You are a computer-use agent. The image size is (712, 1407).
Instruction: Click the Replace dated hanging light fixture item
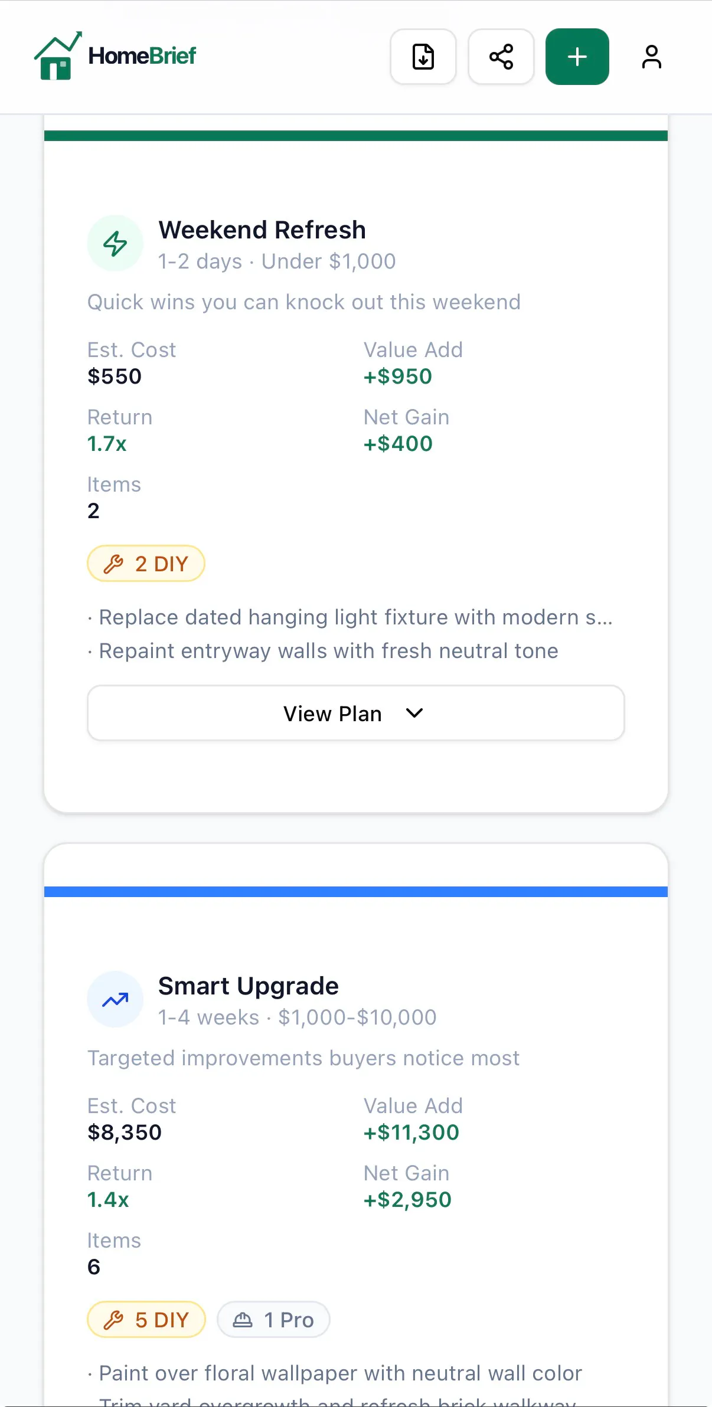pos(351,617)
